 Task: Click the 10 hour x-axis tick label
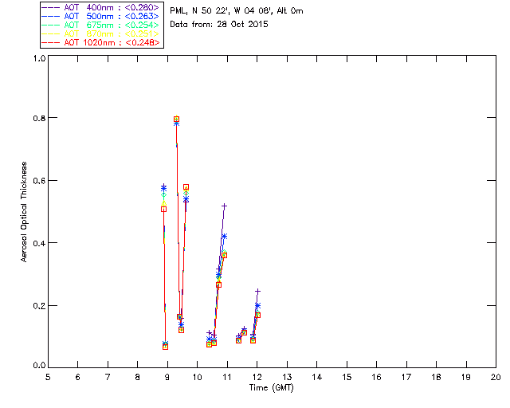(x=197, y=377)
